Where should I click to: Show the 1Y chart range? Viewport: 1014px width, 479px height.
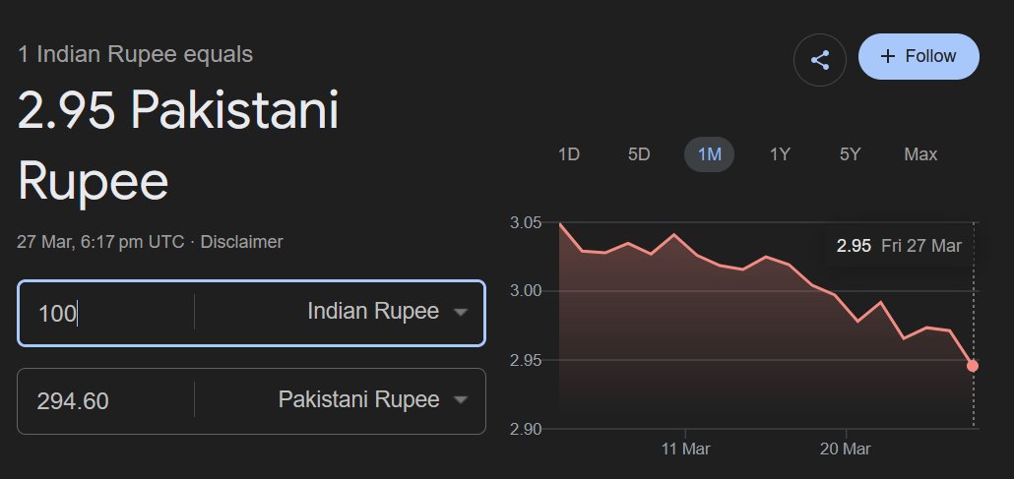point(780,154)
